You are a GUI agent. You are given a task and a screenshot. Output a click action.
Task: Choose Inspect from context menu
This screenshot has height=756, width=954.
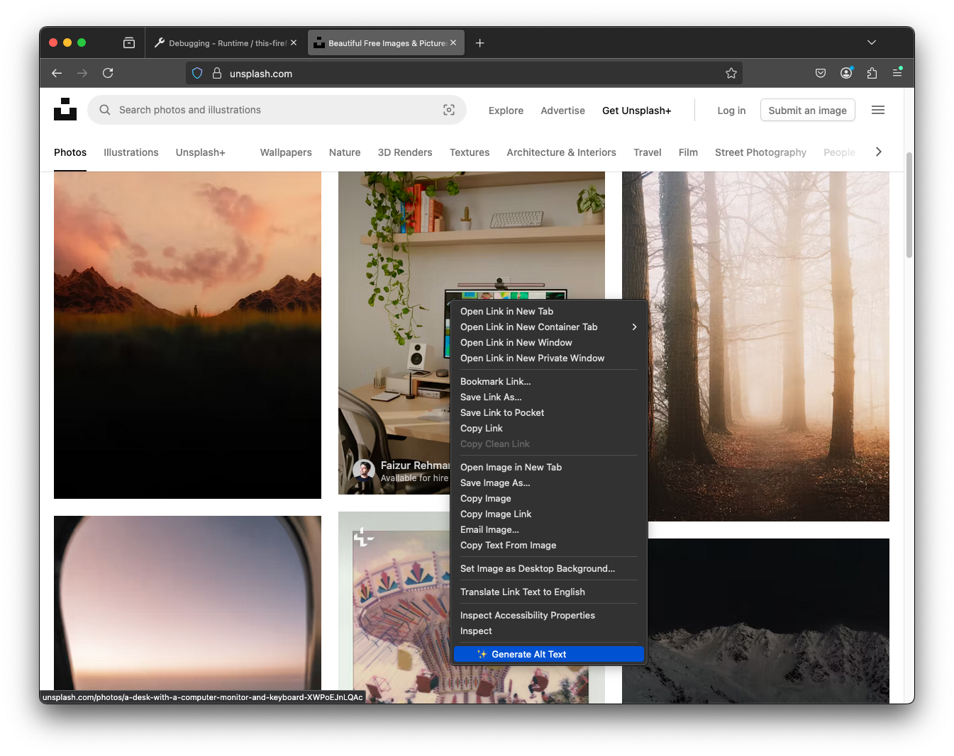(549, 631)
